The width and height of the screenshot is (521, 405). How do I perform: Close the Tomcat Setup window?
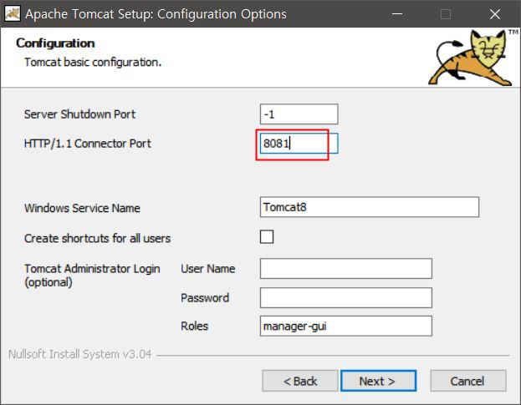click(495, 14)
